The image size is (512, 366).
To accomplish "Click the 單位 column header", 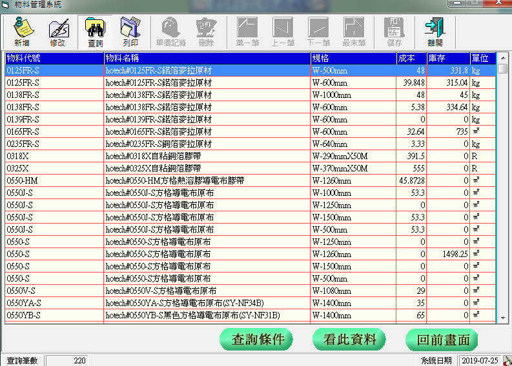I will [483, 59].
